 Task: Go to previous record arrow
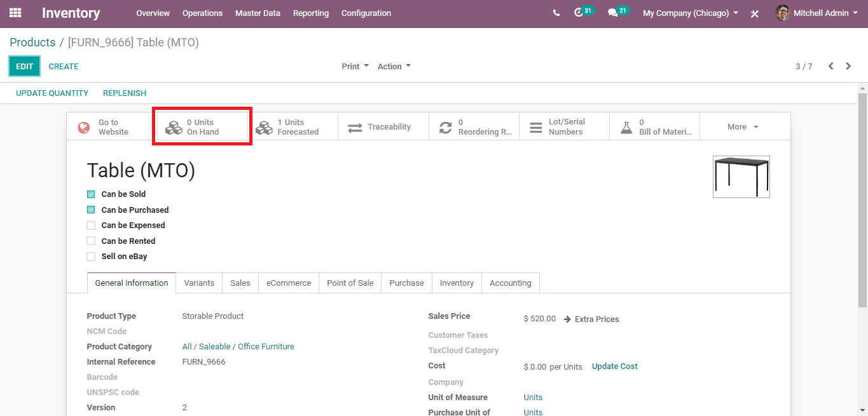pos(830,66)
